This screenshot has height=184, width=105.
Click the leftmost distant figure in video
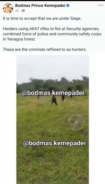click(38, 97)
